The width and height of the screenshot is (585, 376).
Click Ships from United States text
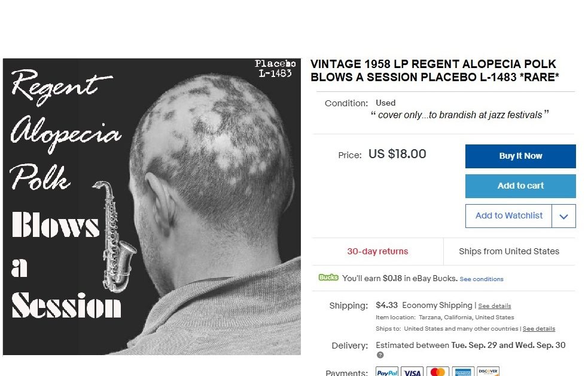tap(509, 251)
